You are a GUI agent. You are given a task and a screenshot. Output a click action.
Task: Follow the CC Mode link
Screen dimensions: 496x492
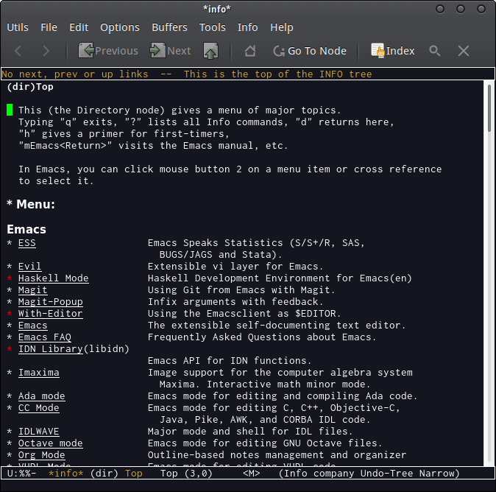(x=38, y=408)
